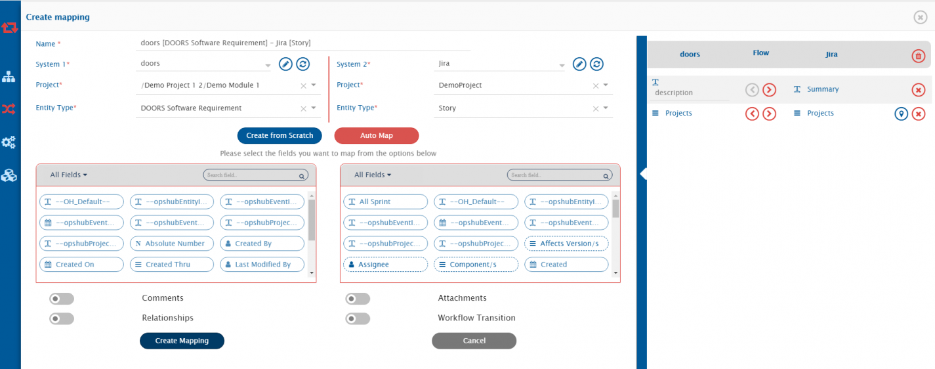Screen dimensions: 935x369
Task: Toggle the Workflow Transition switch
Action: [358, 318]
